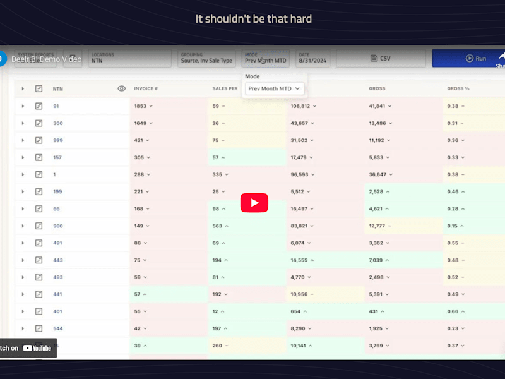The width and height of the screenshot is (505, 379).
Task: Open the System Reports selector
Action: click(35, 58)
